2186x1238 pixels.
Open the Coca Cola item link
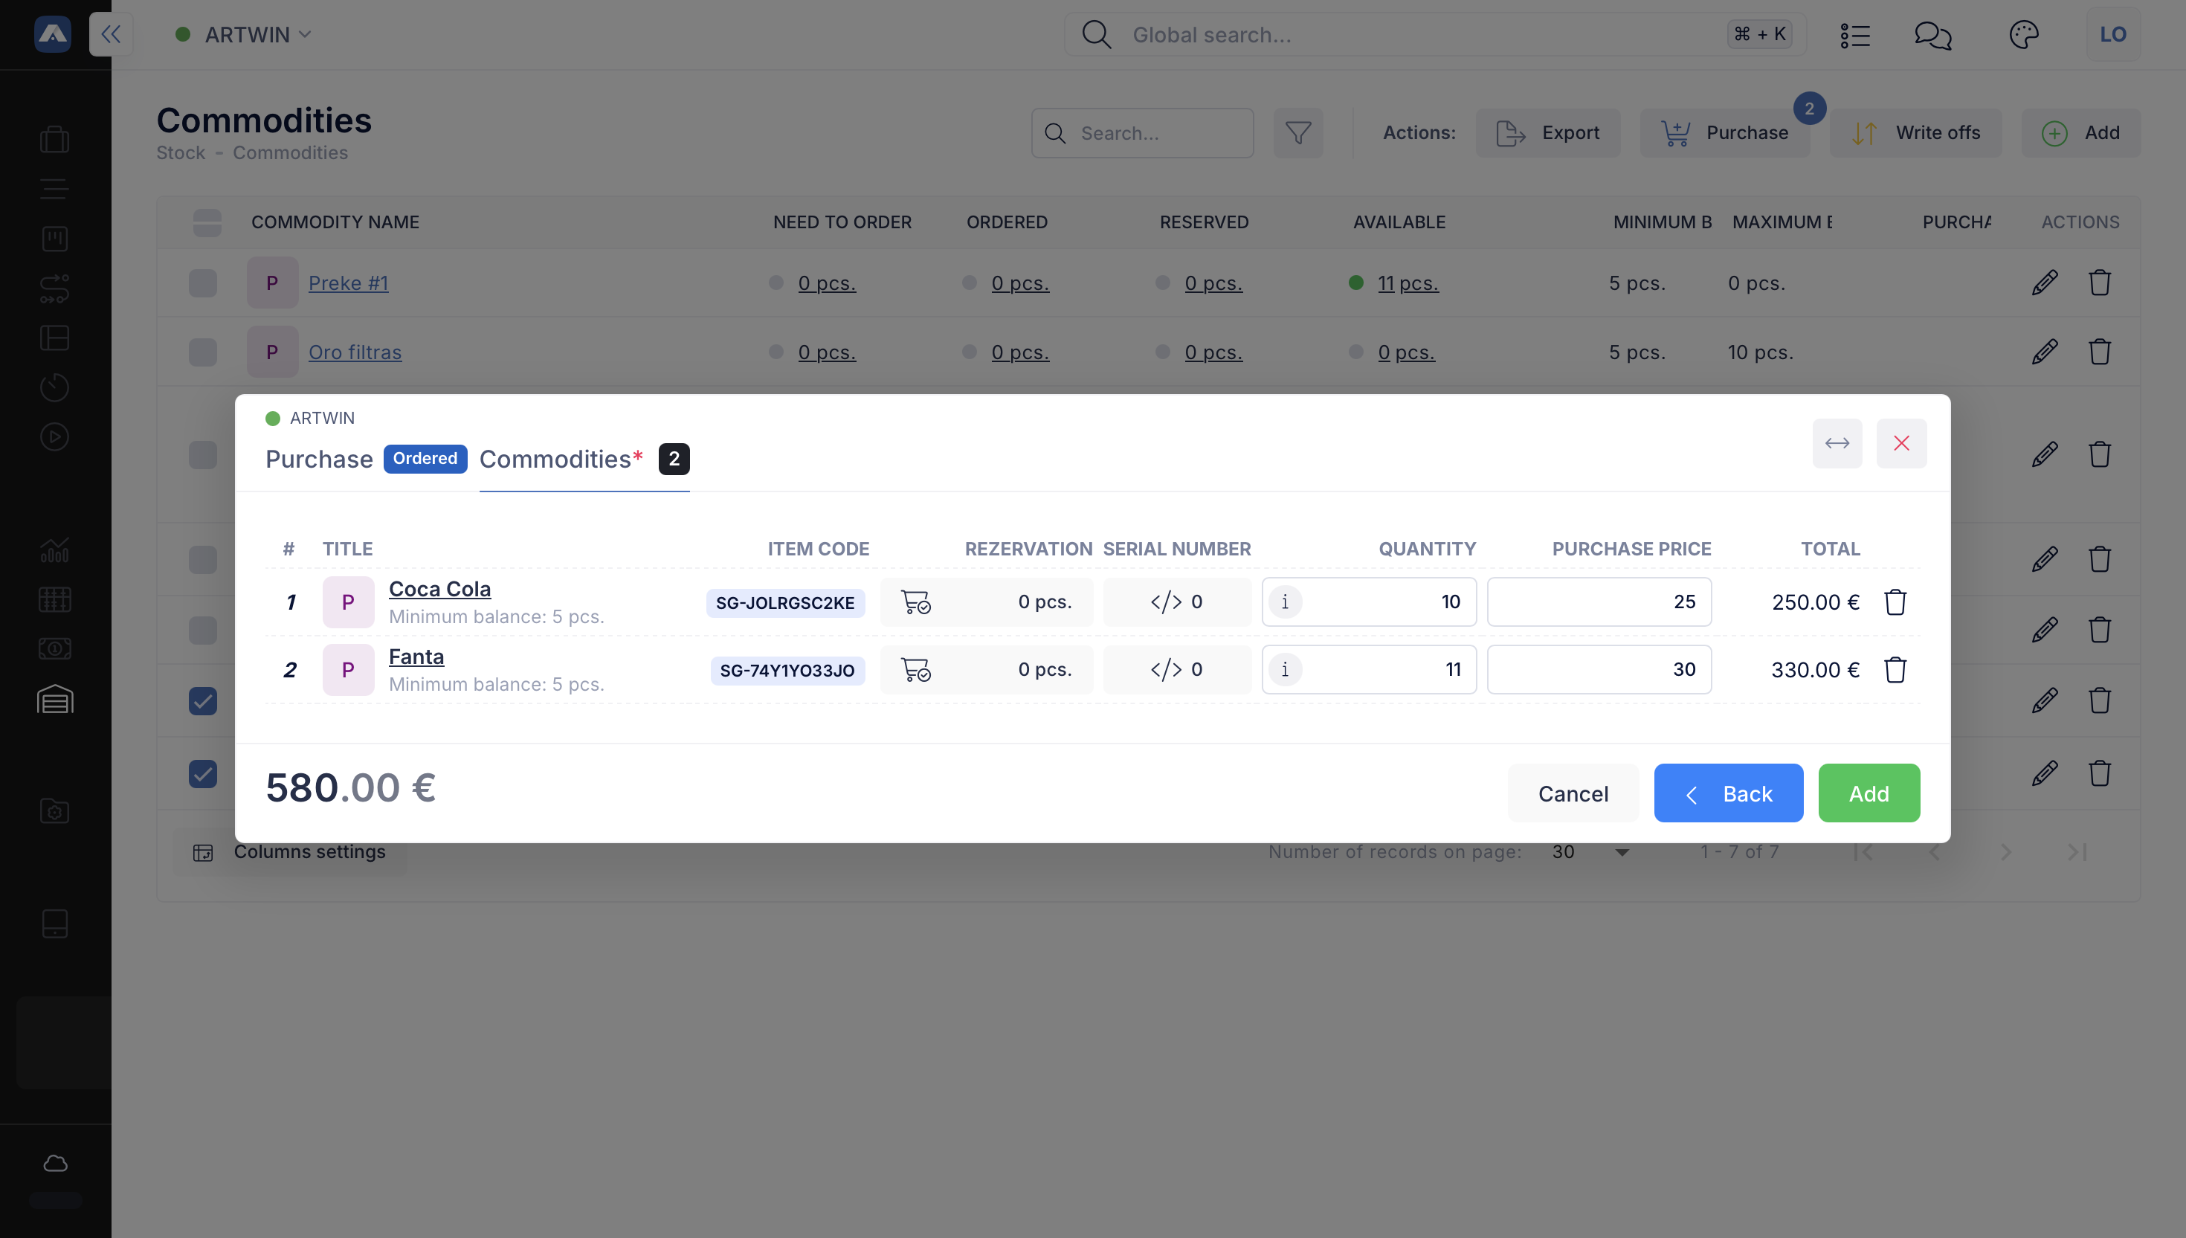[439, 588]
